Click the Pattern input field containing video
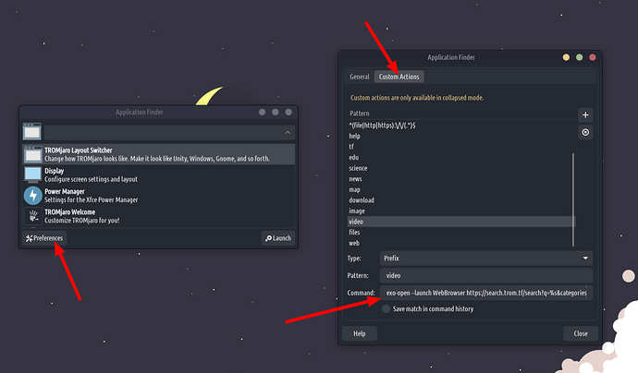Image resolution: width=638 pixels, height=373 pixels. pos(485,275)
